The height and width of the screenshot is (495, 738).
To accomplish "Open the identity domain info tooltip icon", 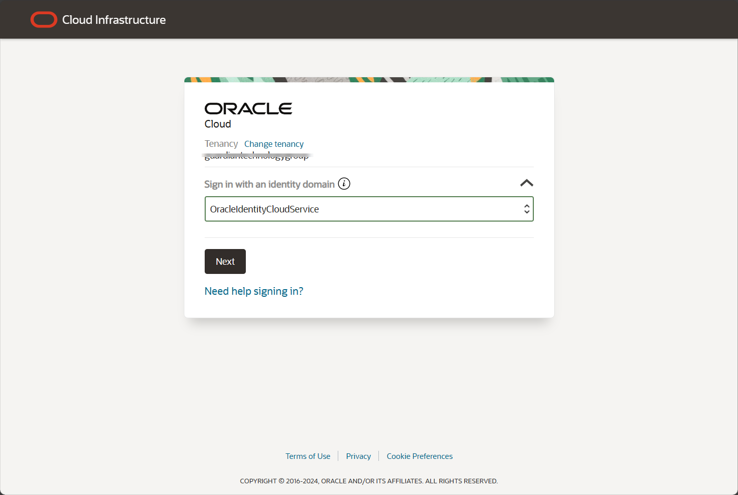I will [x=344, y=183].
